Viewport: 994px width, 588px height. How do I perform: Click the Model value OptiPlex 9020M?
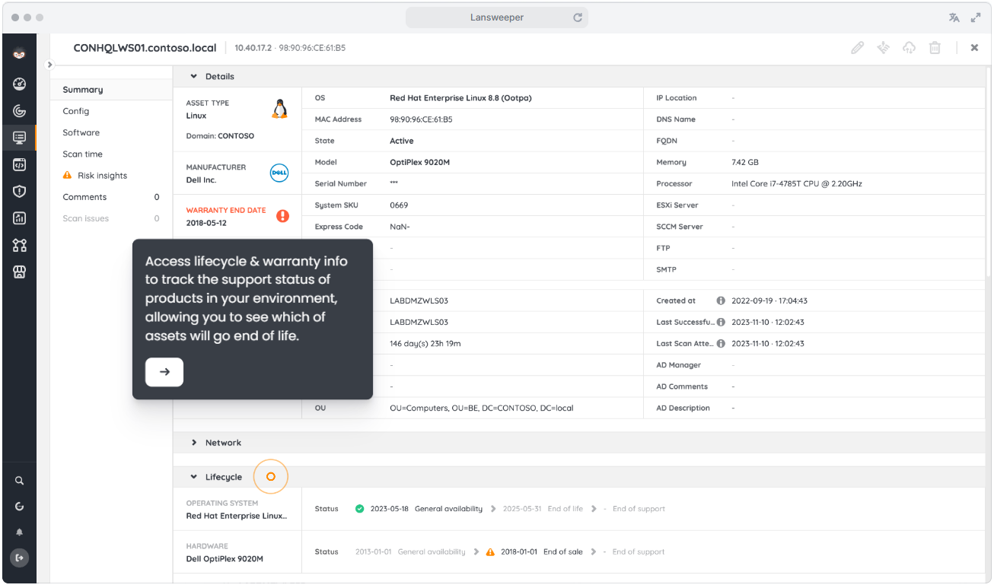tap(421, 162)
